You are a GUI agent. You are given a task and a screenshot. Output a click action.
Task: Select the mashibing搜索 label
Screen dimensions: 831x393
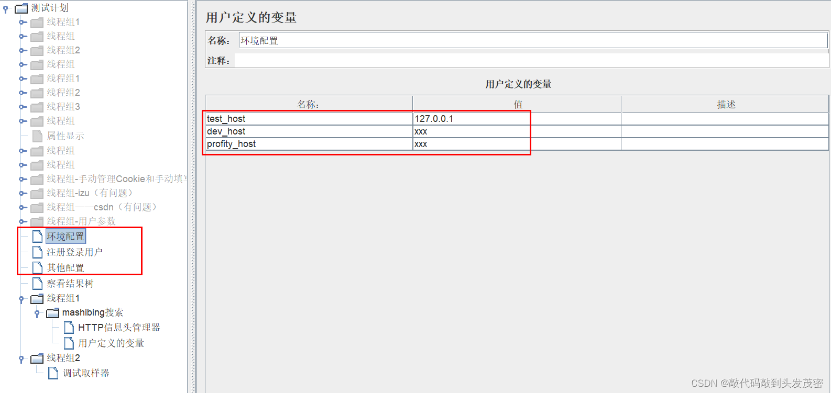tap(93, 312)
